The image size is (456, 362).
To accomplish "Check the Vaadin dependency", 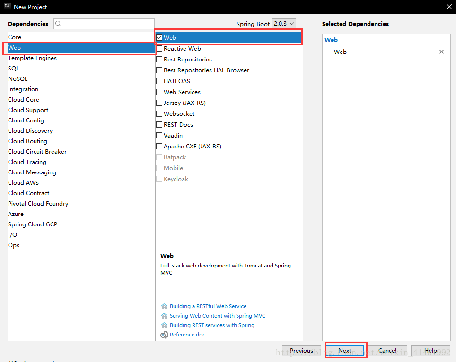I will coord(159,135).
